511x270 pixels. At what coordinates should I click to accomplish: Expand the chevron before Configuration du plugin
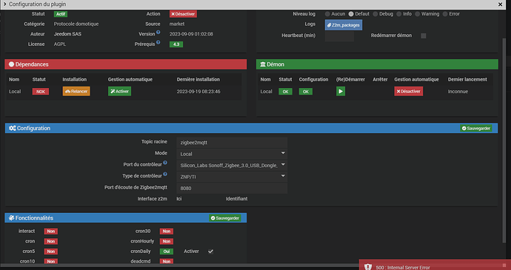point(4,4)
